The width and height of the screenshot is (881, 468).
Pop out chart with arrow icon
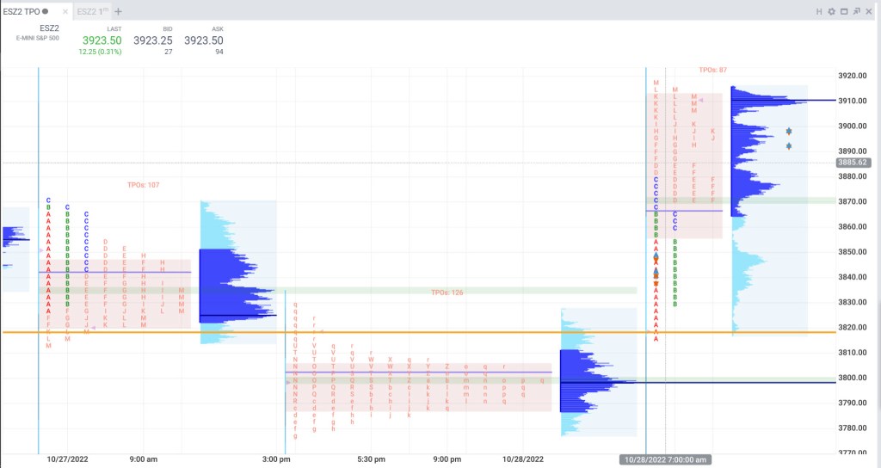856,11
